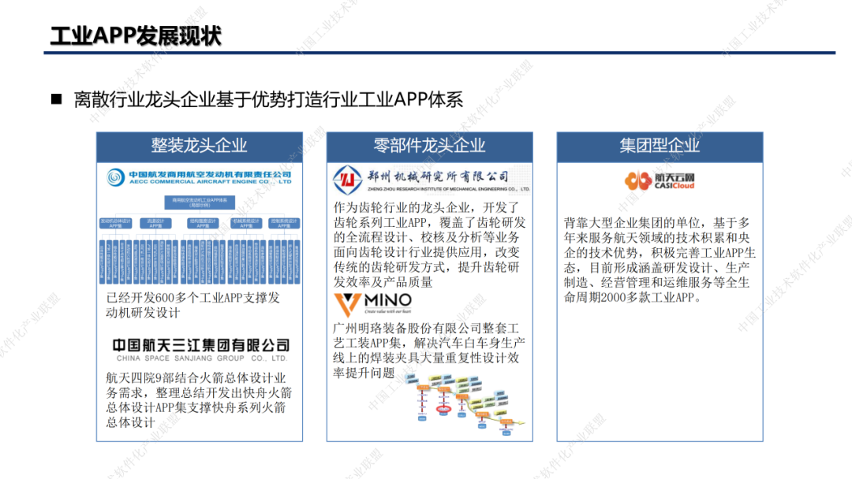Click the slide title 工业APP发展现状
Viewport: 852px width, 479px height.
pyautogui.click(x=136, y=35)
